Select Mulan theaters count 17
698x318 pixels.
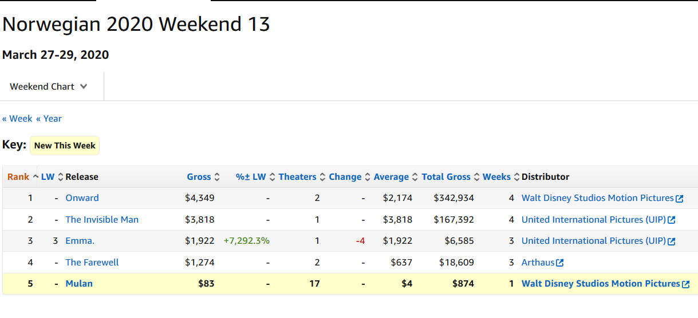click(x=314, y=284)
